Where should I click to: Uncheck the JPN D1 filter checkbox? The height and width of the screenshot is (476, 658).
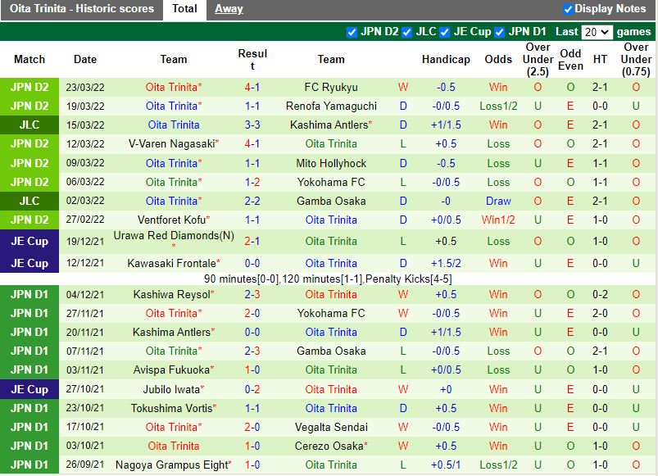[499, 32]
